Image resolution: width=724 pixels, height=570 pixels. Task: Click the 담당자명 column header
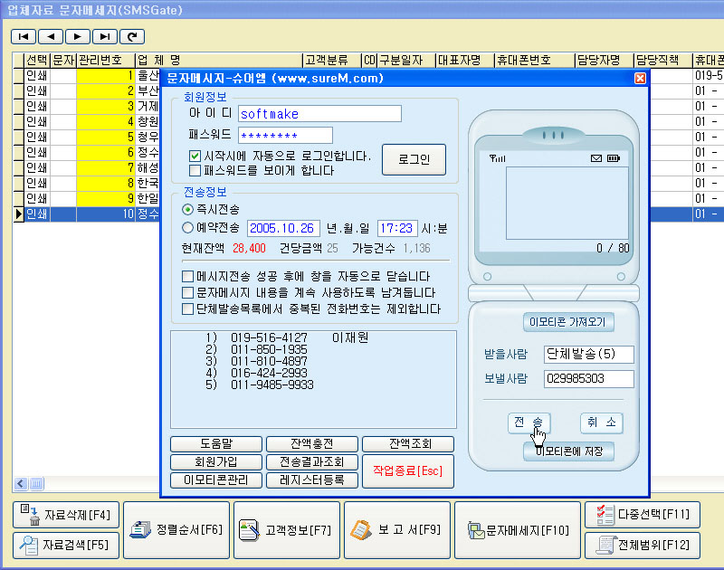(604, 60)
